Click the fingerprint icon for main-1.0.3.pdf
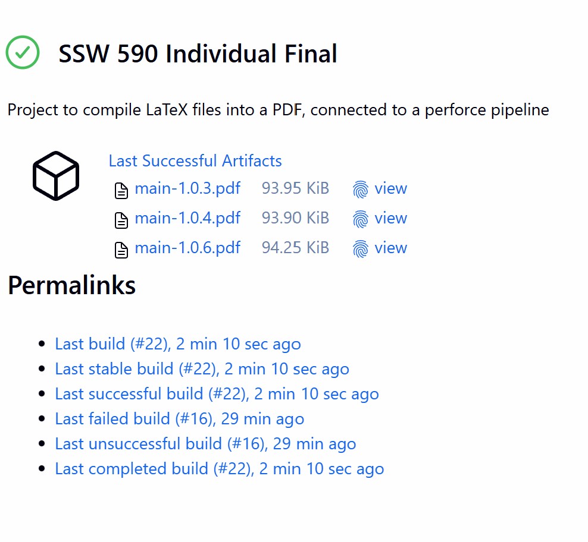The width and height of the screenshot is (588, 542). pos(360,188)
